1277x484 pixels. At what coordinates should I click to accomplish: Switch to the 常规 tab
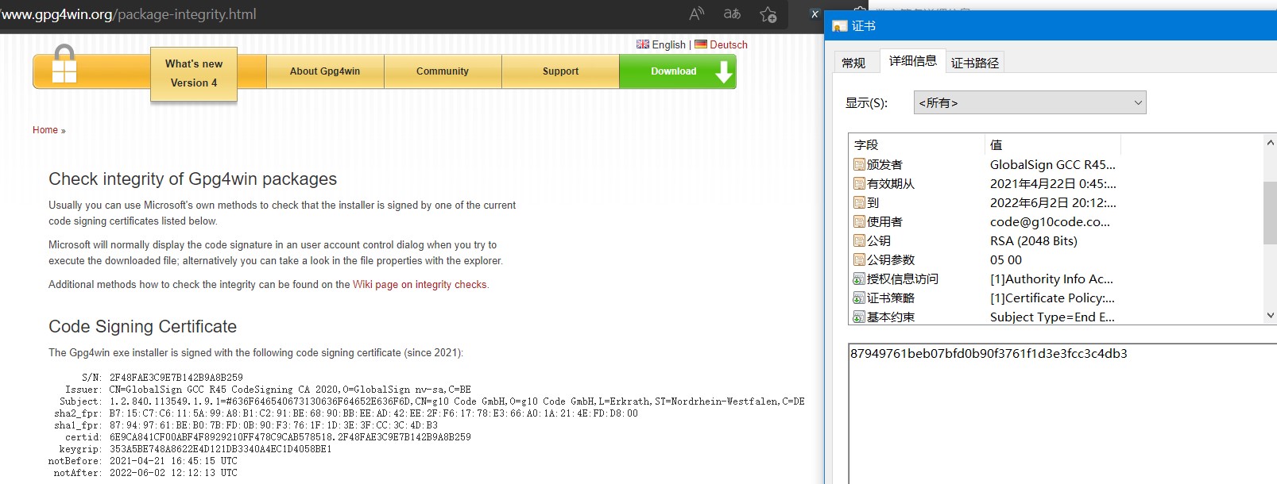tap(854, 62)
